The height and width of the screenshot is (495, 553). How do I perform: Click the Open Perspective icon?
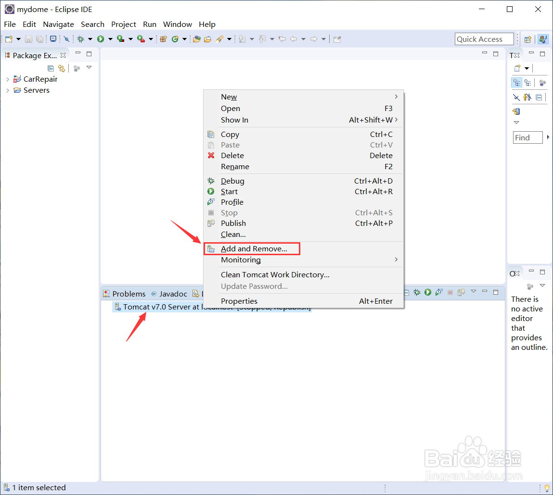pyautogui.click(x=528, y=39)
